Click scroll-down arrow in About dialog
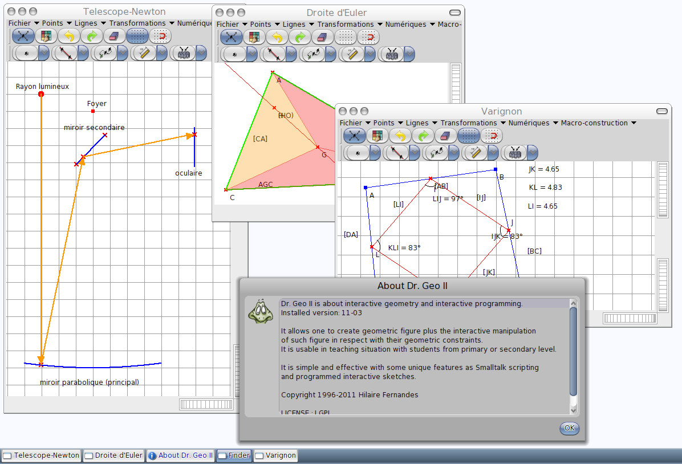682x464 pixels. coord(573,410)
